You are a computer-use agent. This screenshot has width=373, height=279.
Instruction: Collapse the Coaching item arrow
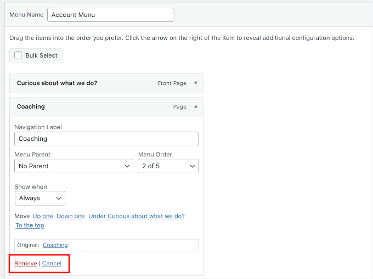[196, 107]
